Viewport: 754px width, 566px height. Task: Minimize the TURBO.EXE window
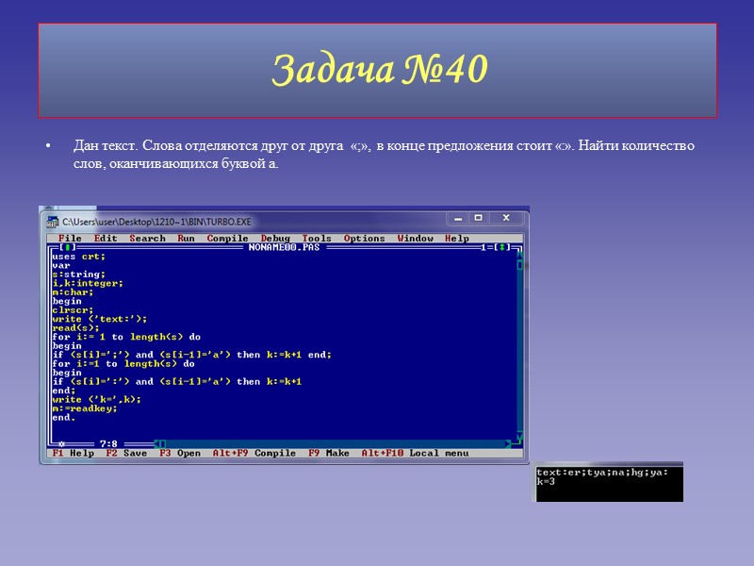pyautogui.click(x=458, y=219)
